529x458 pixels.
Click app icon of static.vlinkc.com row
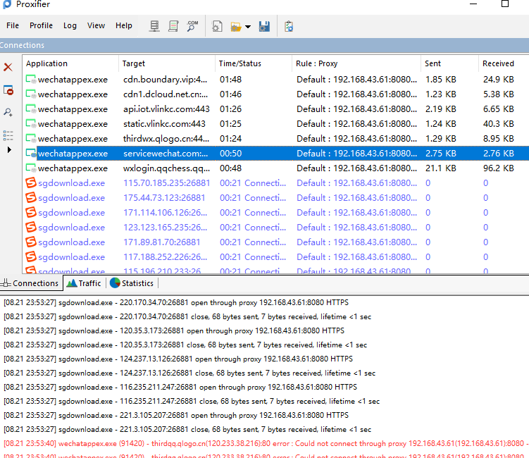(31, 124)
